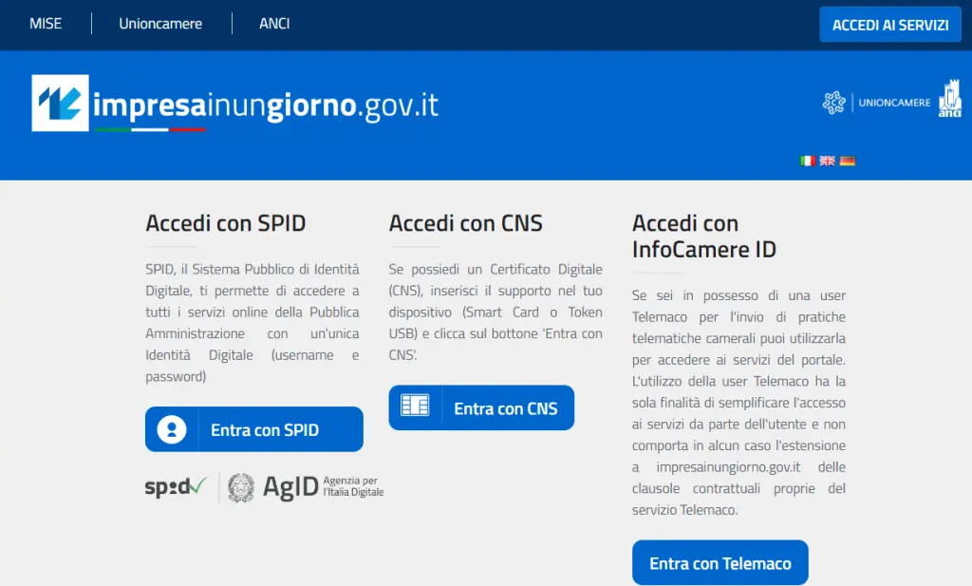Click the Unioncamere logo in header
This screenshot has width=972, height=586.
(876, 103)
